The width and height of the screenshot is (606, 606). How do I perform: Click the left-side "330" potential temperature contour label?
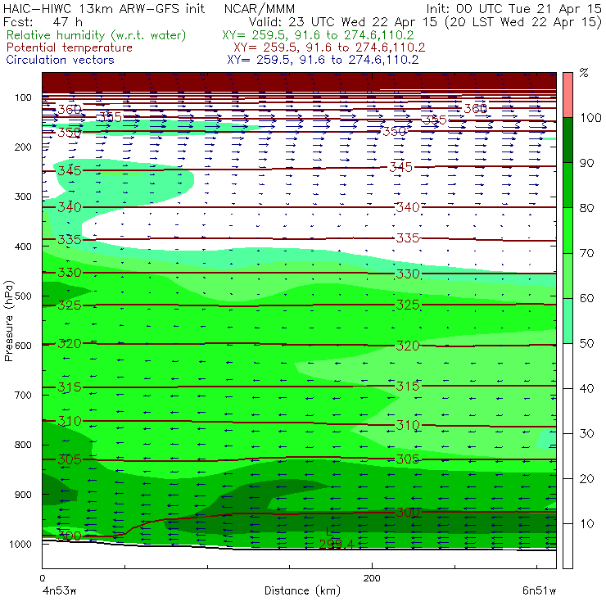tap(70, 273)
